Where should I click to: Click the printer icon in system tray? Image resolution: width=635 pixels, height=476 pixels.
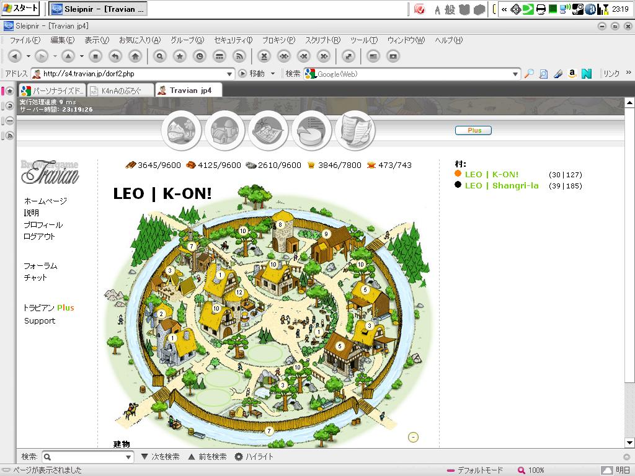tap(541, 9)
